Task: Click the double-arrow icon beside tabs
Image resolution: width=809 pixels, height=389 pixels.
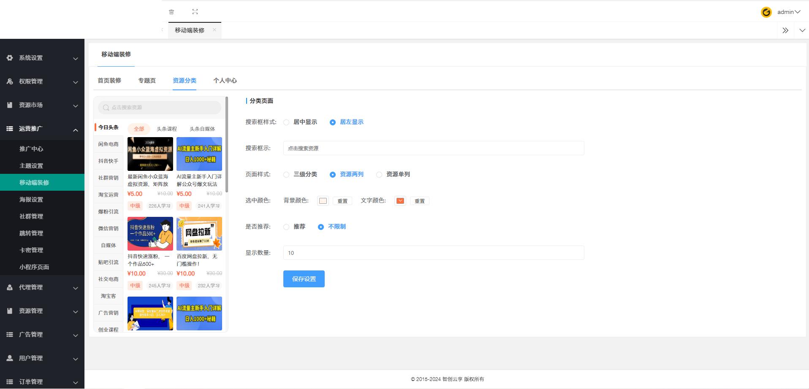Action: coord(785,30)
